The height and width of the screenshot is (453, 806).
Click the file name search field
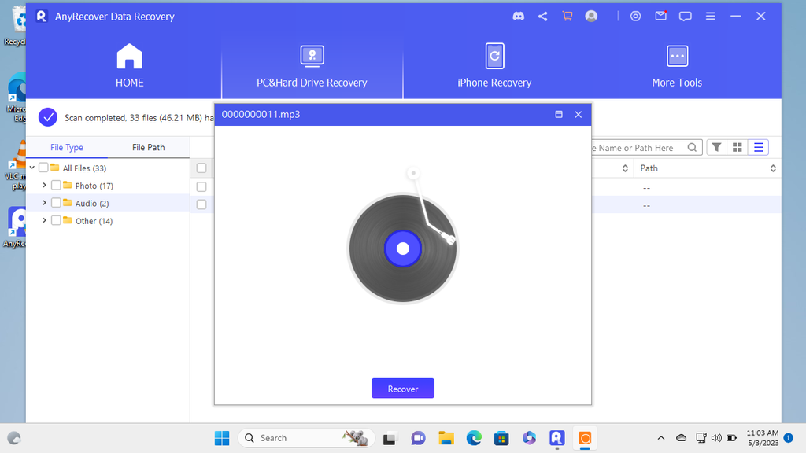click(645, 147)
